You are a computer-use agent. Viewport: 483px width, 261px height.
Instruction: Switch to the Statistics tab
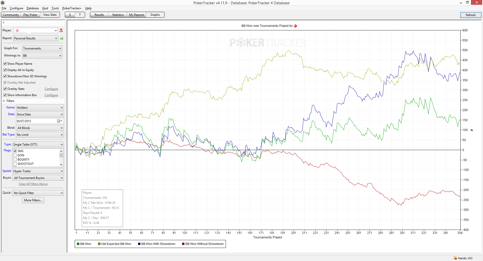[118, 15]
